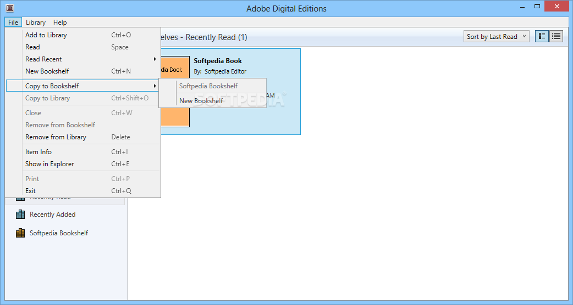The width and height of the screenshot is (573, 305).
Task: Select the Read menu entry
Action: point(83,47)
